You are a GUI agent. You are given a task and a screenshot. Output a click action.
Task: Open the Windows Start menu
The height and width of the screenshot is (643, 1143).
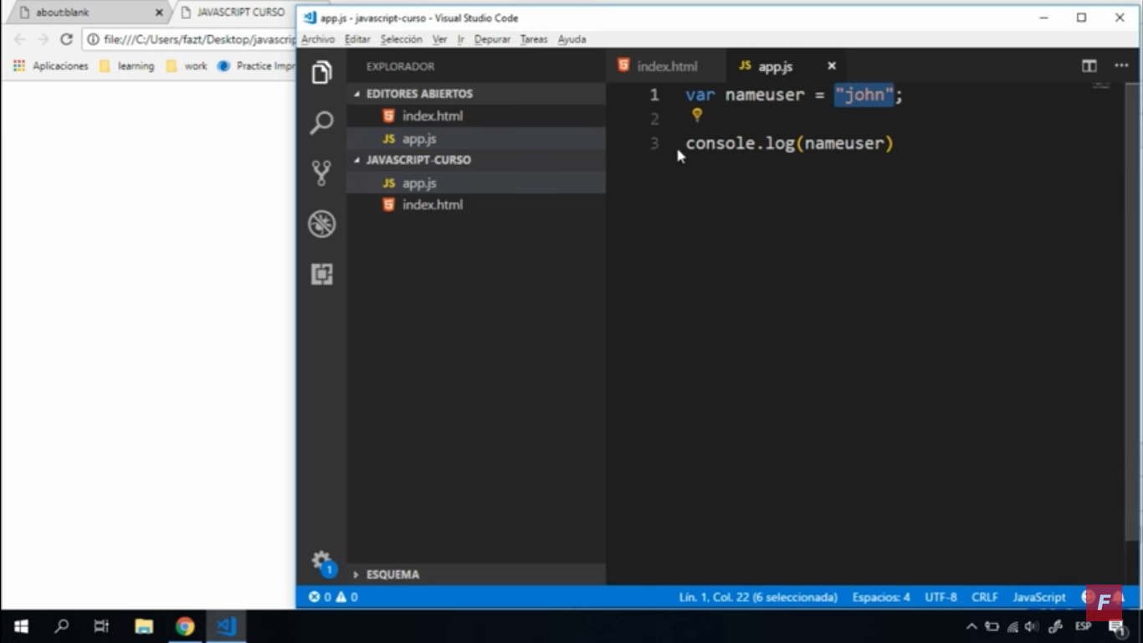click(21, 626)
